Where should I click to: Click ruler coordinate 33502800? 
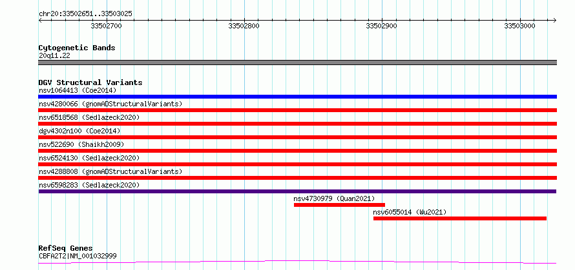point(244,26)
